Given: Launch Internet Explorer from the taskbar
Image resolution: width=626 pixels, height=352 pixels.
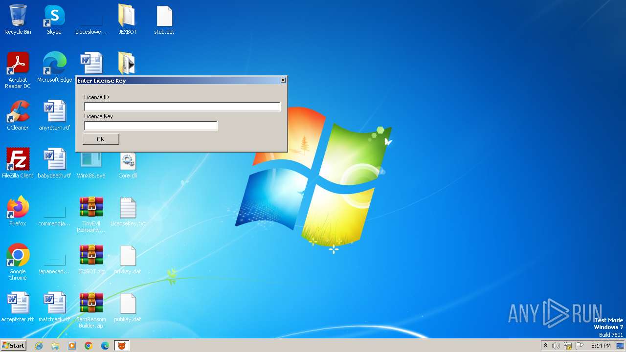Looking at the screenshot, I should pyautogui.click(x=39, y=346).
